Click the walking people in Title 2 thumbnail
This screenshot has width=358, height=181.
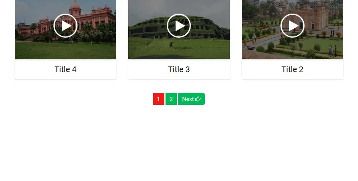click(332, 51)
